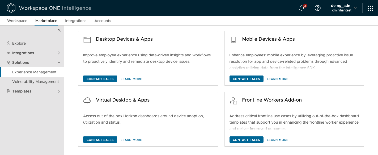
Task: Open the apps grid launcher icon
Action: (x=370, y=8)
